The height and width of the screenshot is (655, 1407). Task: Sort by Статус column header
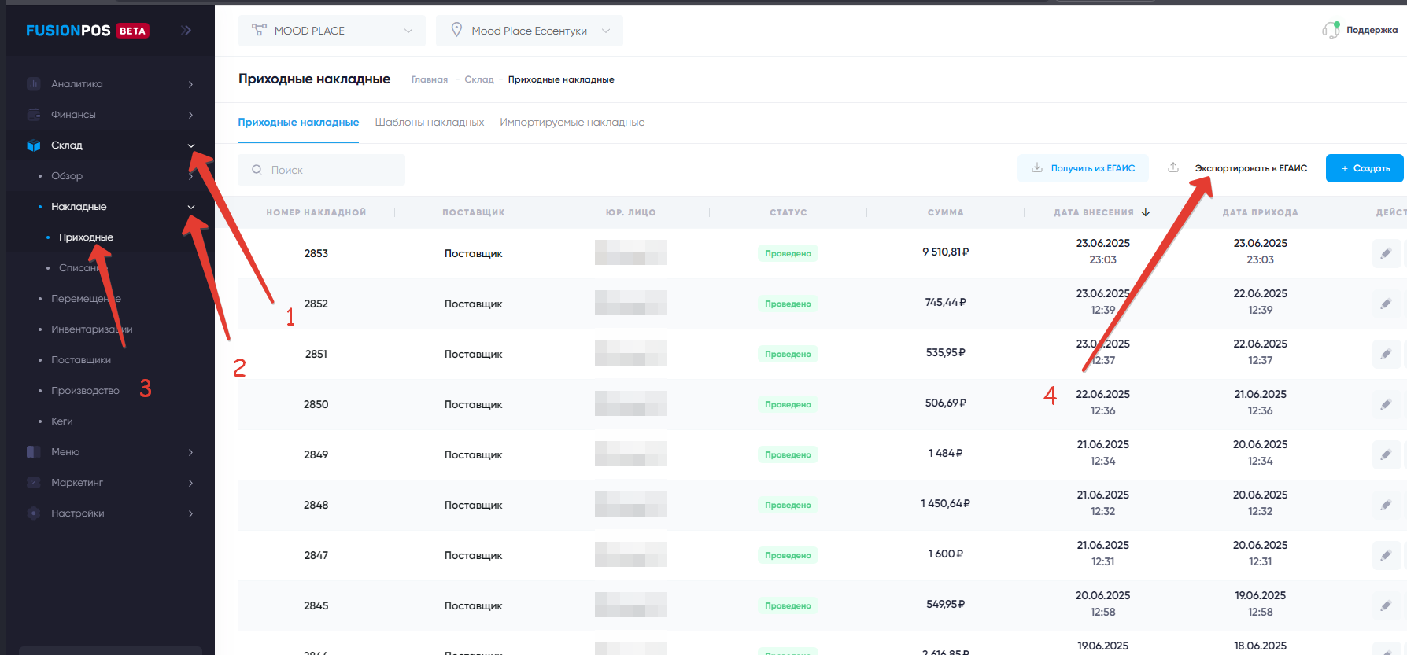coord(788,212)
